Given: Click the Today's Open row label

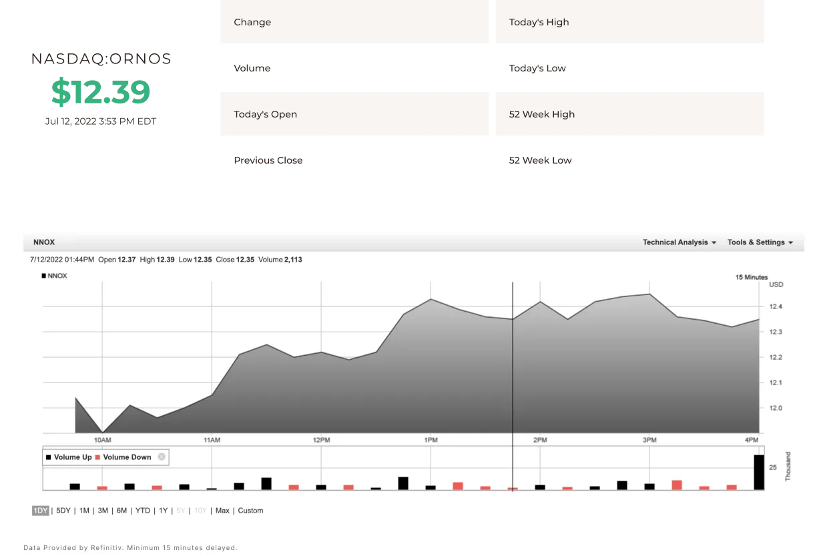Looking at the screenshot, I should tap(266, 114).
